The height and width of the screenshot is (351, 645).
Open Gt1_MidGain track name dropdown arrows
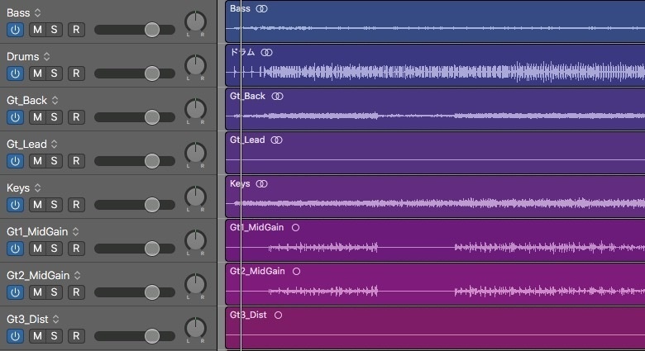point(76,232)
